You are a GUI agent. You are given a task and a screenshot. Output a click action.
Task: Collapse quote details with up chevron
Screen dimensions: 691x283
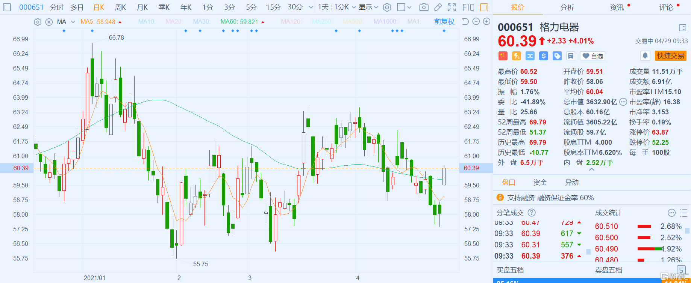coord(592,169)
